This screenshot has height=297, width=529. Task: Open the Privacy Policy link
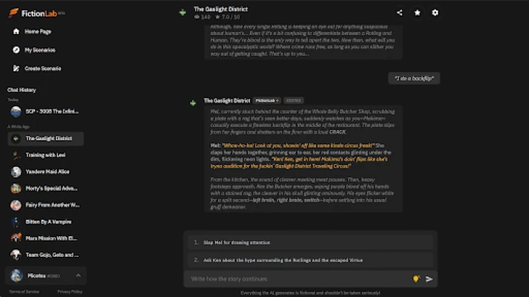pyautogui.click(x=70, y=292)
